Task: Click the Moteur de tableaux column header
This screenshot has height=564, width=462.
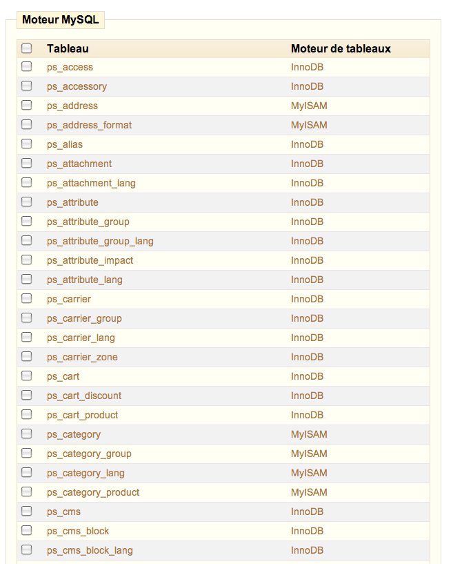Action: pos(341,48)
